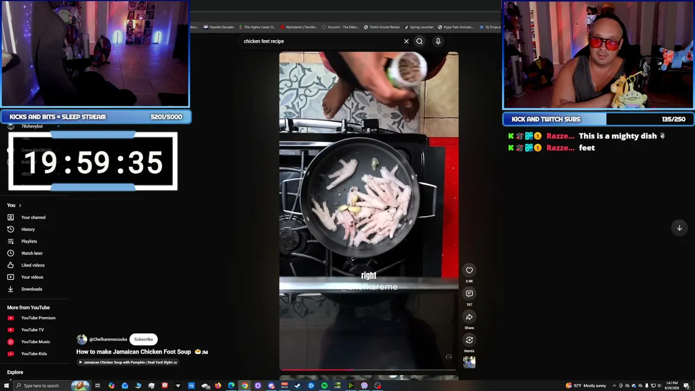Seek using the Short's red progress bar
695x391 pixels.
point(369,370)
